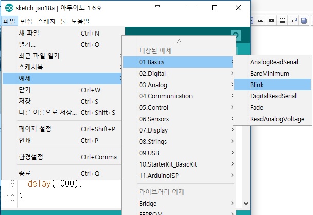
Task: Close the Arduino window
Action: (238, 8)
